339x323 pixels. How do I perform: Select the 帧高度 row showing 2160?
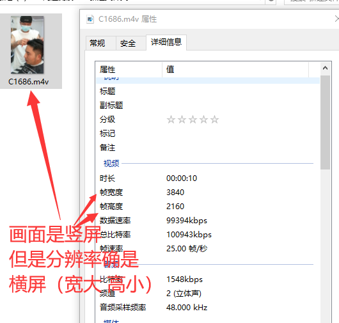click(208, 206)
